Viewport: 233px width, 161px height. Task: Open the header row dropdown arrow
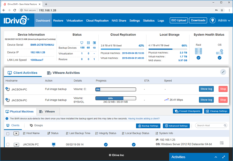(x=16, y=134)
